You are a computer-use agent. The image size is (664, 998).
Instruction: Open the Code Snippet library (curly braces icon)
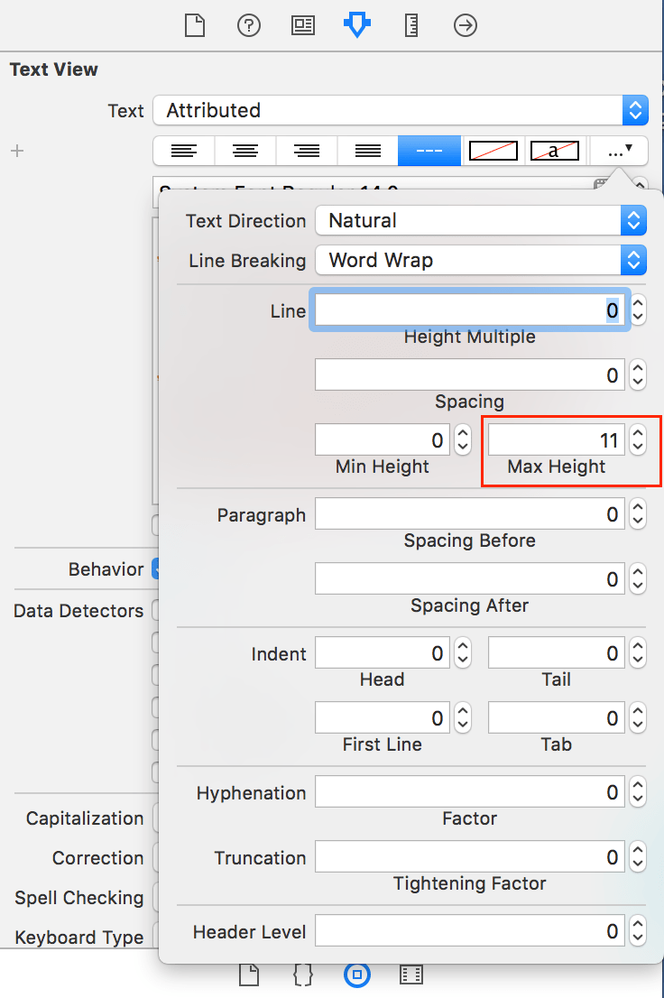pyautogui.click(x=302, y=975)
